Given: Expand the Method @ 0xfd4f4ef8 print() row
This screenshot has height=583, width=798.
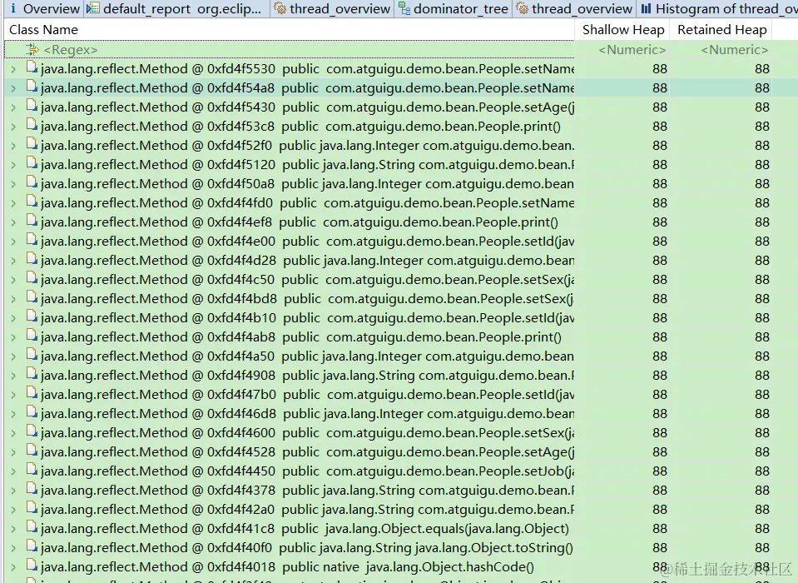Looking at the screenshot, I should [x=14, y=222].
